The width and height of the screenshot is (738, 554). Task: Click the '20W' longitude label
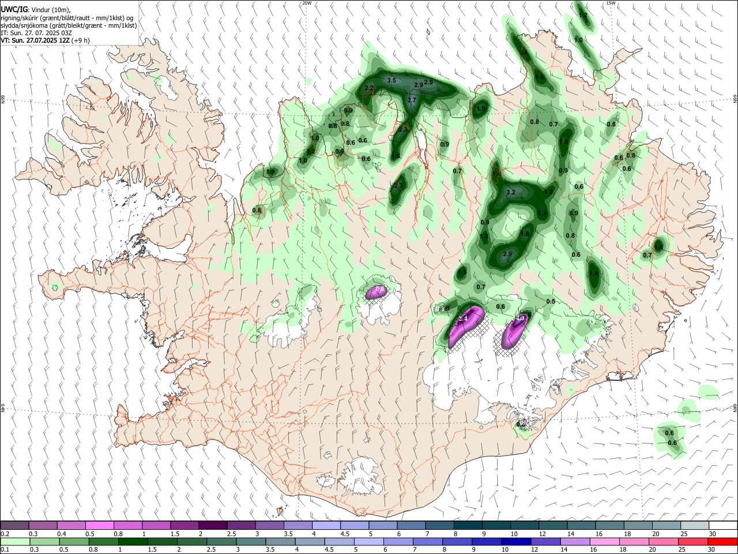307,3
